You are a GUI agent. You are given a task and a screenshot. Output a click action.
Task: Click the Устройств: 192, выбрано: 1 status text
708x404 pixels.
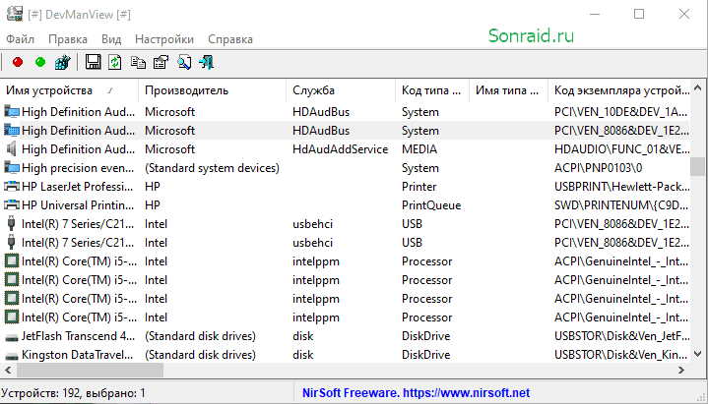73,393
